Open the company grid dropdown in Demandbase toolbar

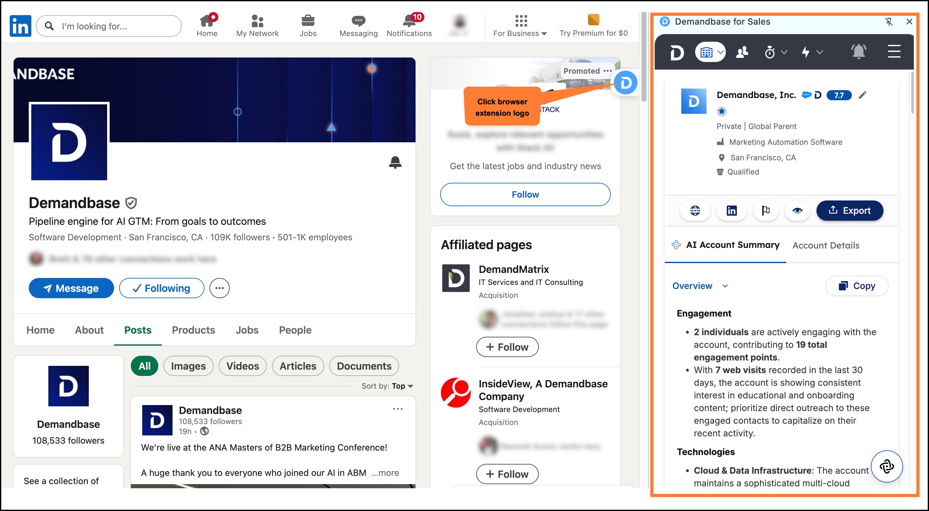coord(710,52)
